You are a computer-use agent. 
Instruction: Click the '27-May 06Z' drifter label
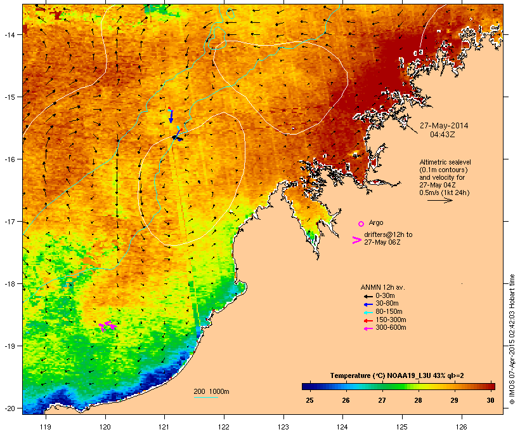pyautogui.click(x=382, y=242)
